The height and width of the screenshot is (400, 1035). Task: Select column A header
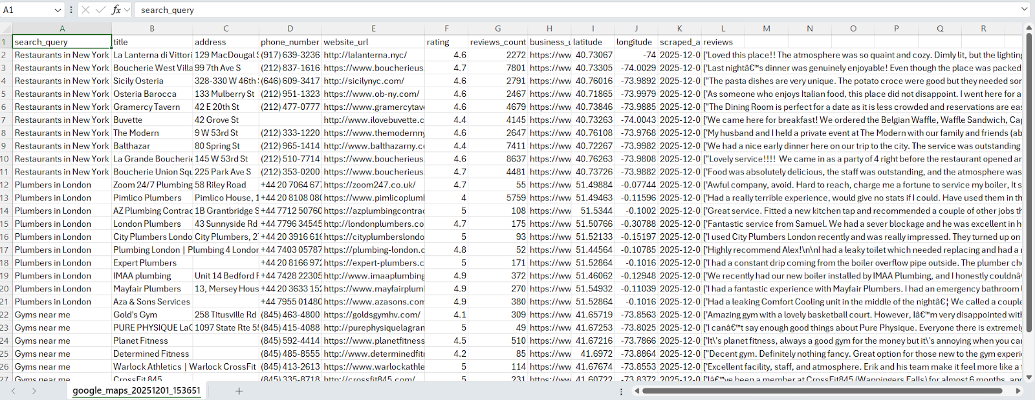62,28
